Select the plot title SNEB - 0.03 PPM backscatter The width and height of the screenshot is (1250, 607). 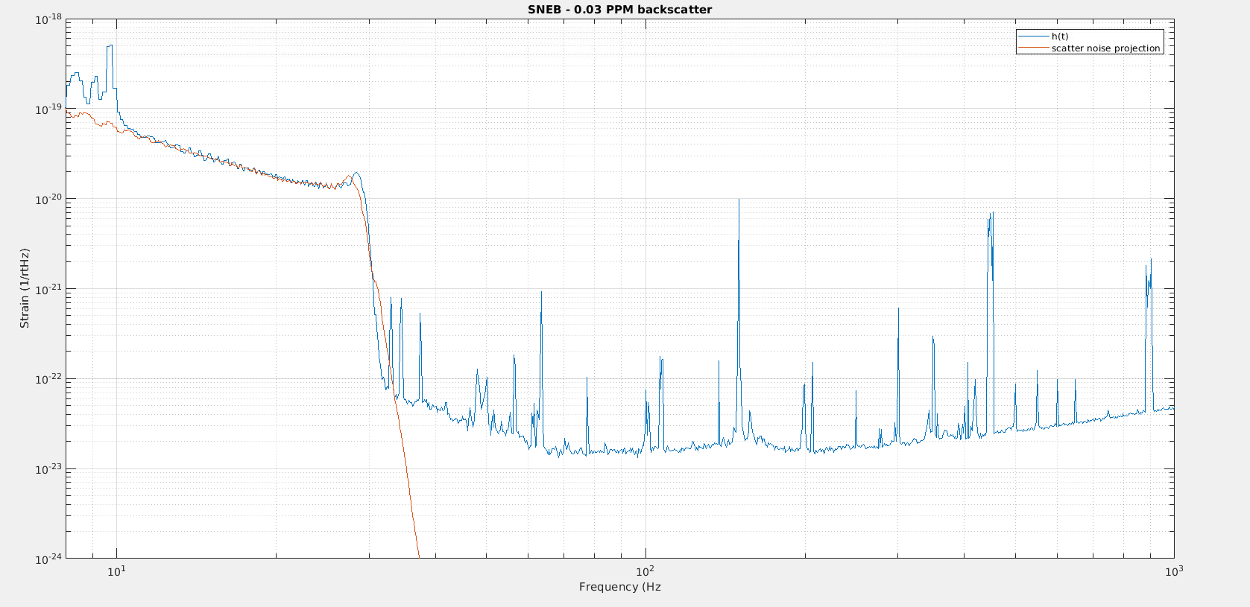[x=619, y=10]
